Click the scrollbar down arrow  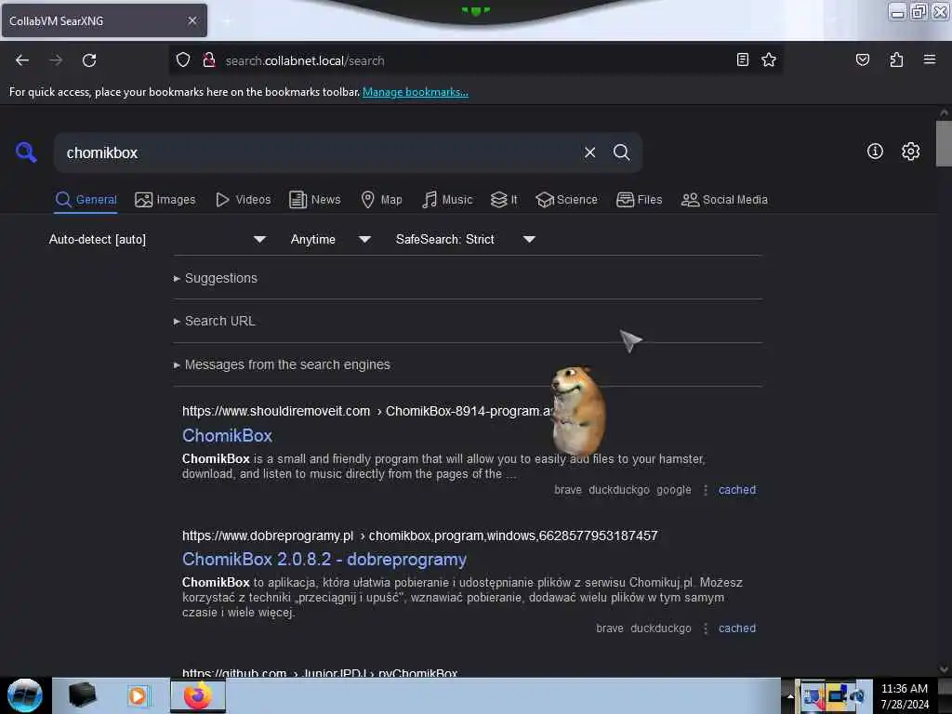(944, 669)
